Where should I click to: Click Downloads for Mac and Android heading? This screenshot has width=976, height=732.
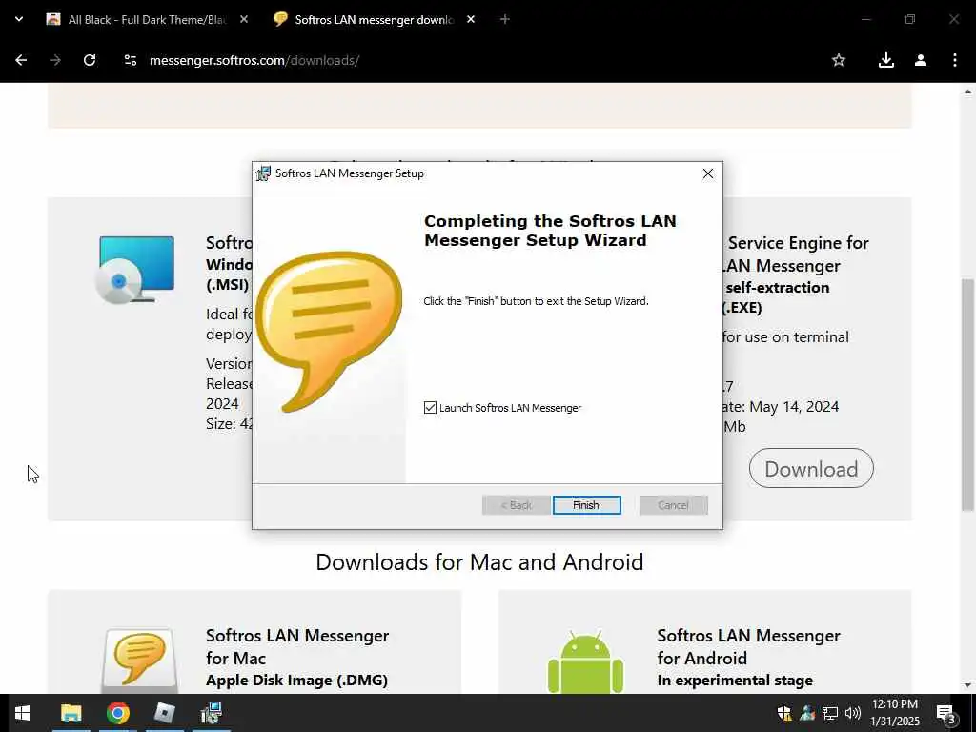tap(479, 562)
